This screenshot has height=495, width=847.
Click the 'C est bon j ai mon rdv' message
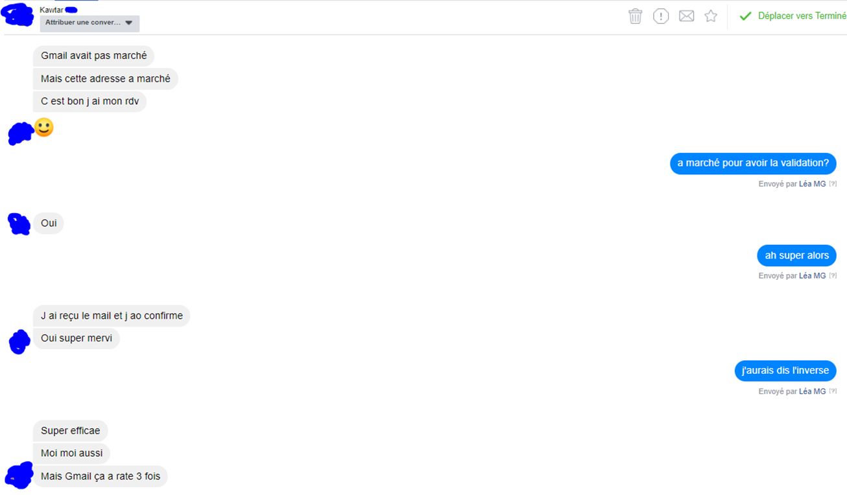89,102
